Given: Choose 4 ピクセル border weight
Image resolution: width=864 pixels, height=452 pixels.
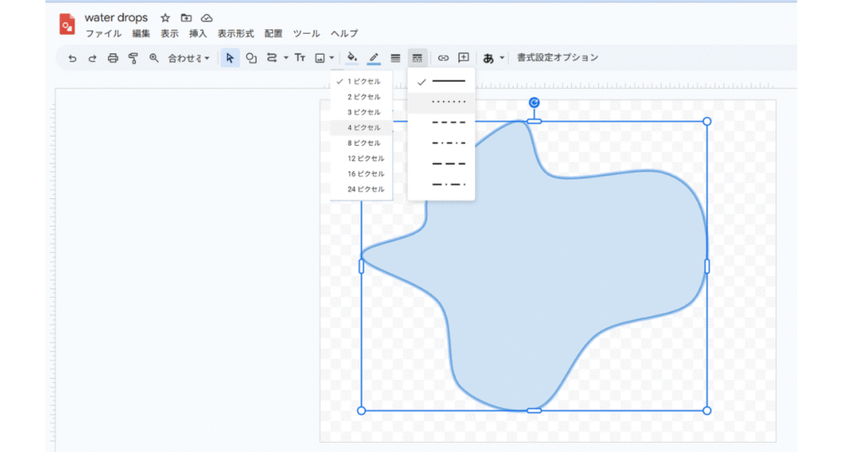Looking at the screenshot, I should 364,128.
